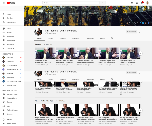The height and width of the screenshot is (126, 152).
Task: Select the HOME channel tab
Action: tap(40, 38)
